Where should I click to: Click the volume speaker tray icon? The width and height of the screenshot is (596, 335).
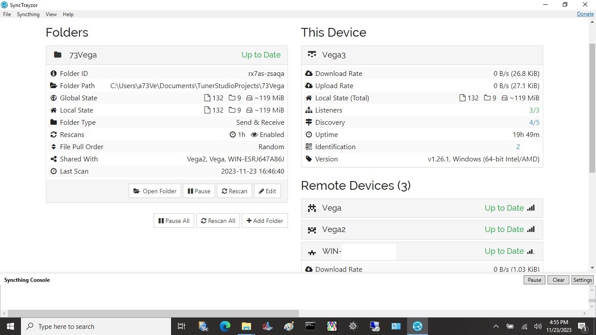tap(538, 326)
